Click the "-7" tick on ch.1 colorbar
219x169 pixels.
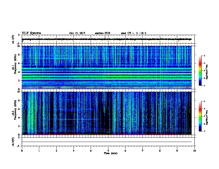point(204,86)
